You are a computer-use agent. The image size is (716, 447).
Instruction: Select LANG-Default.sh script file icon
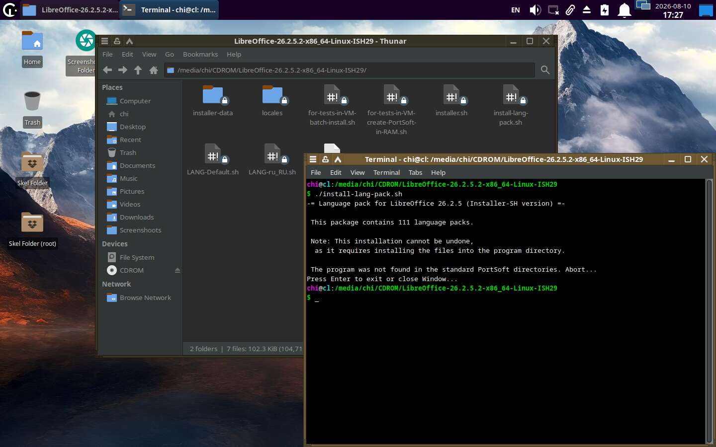pos(214,154)
